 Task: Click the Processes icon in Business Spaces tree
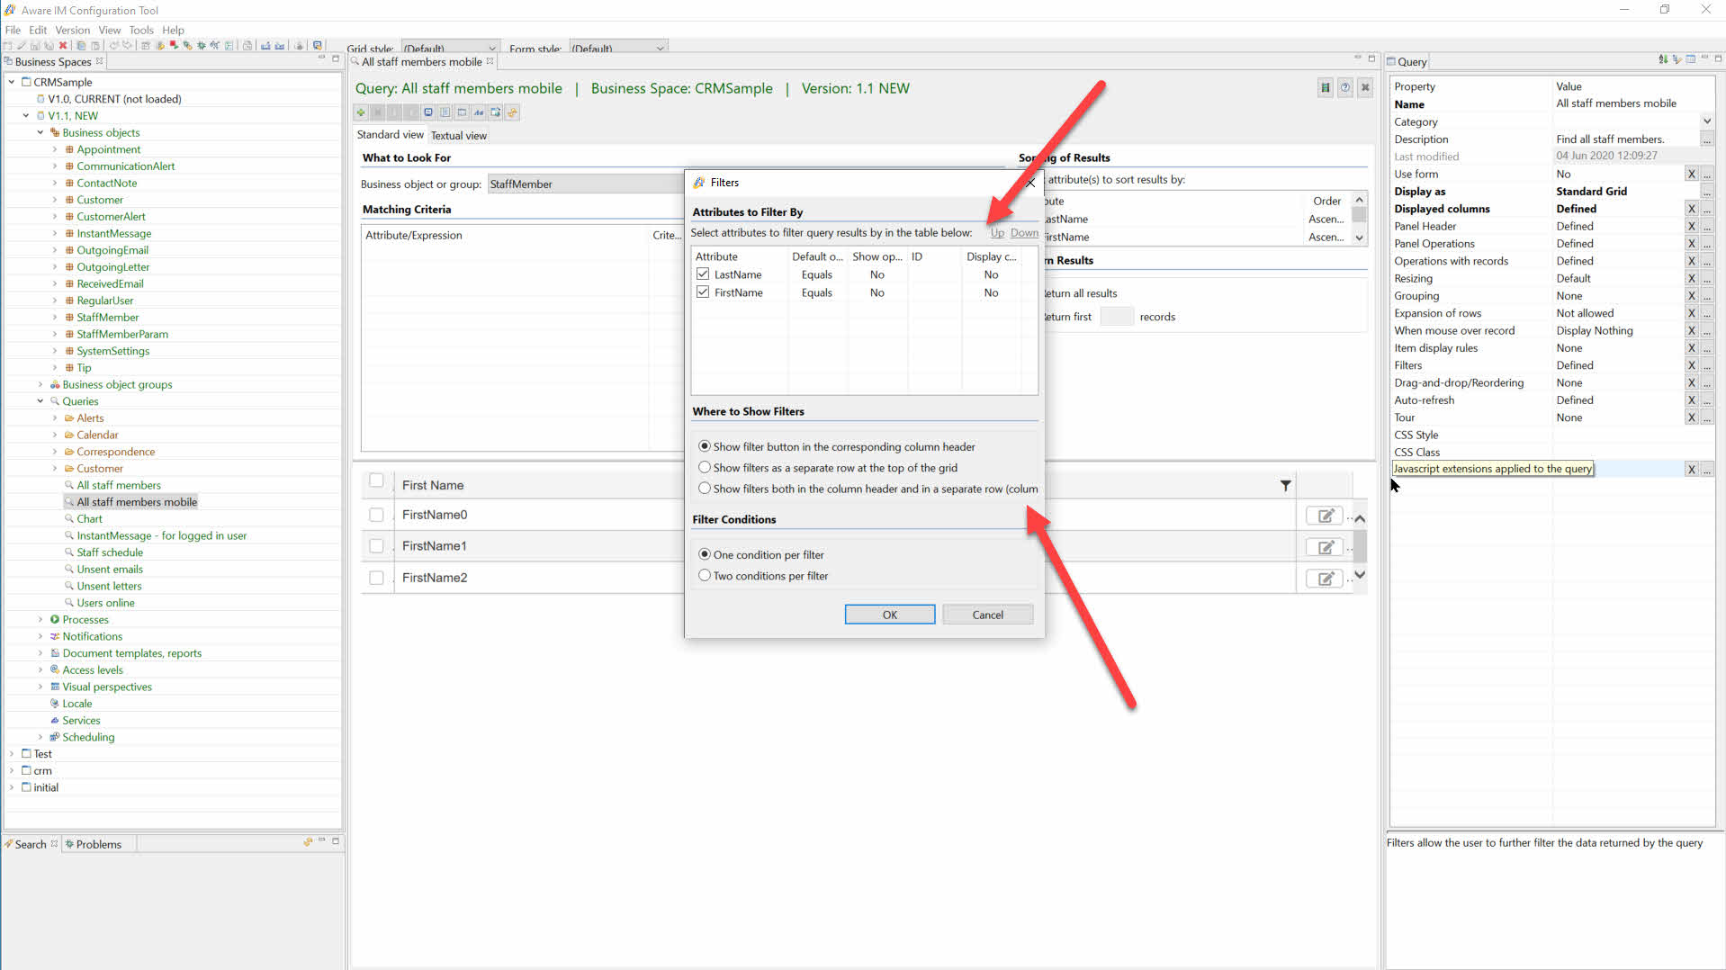point(55,620)
